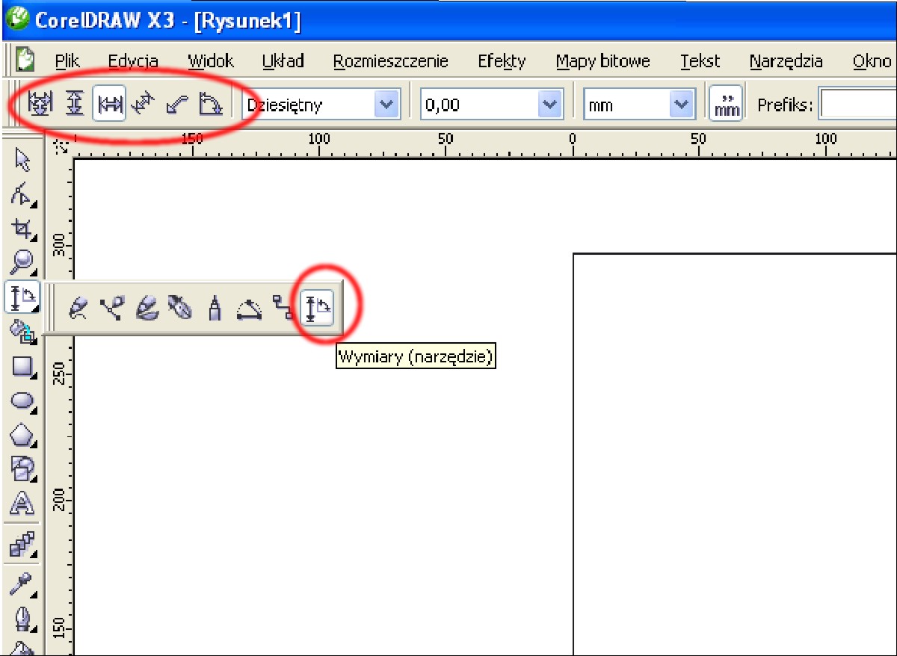
Task: Select the Slanted Dimension tool
Action: [142, 105]
